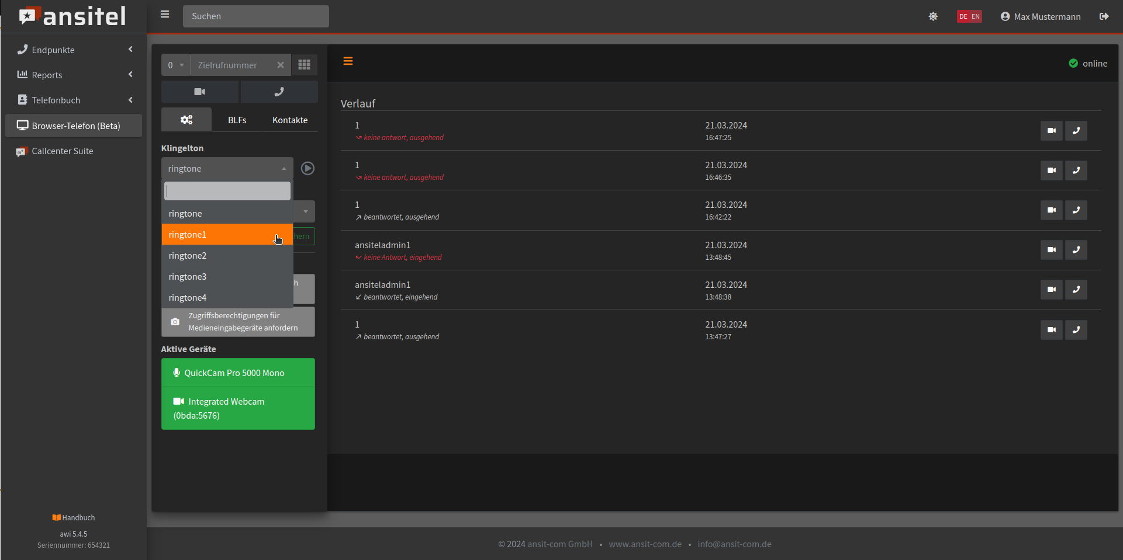1123x560 pixels.
Task: Log out using the exit icon
Action: [x=1104, y=16]
